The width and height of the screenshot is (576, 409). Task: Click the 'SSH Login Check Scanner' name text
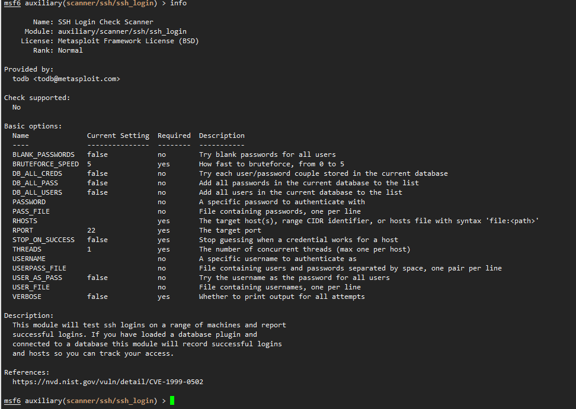point(105,22)
